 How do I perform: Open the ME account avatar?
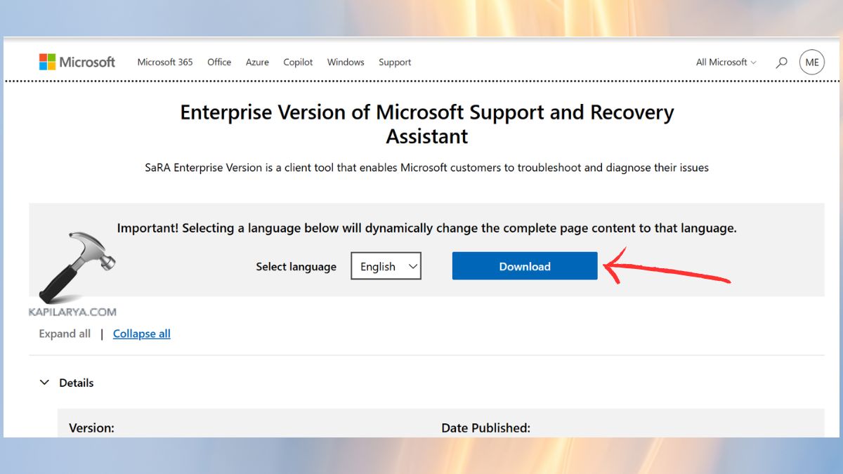pos(812,62)
